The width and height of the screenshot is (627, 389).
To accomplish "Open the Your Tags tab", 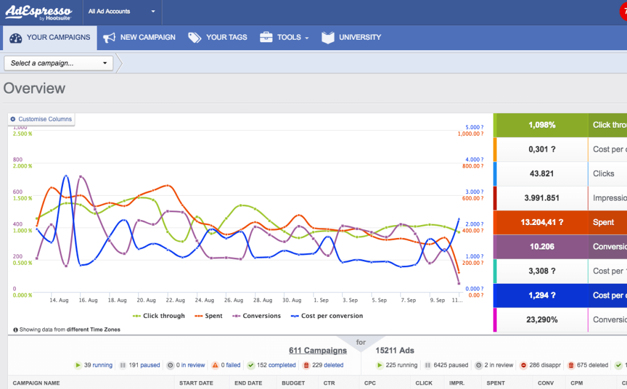I will point(217,37).
